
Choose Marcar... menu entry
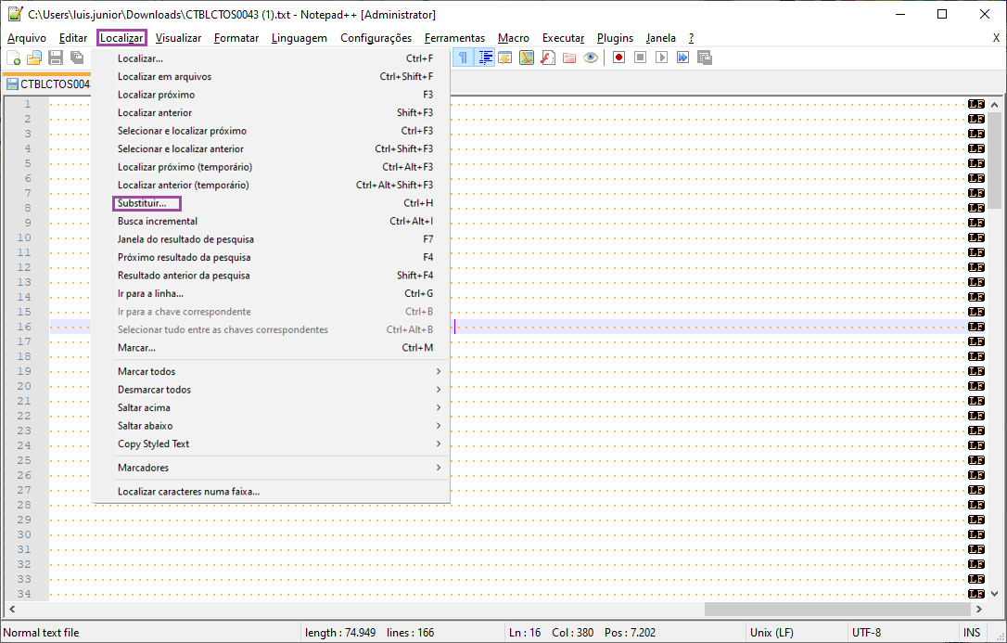pos(271,348)
